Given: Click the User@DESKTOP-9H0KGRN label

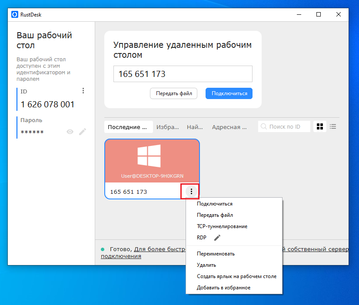Looking at the screenshot, I should (x=152, y=176).
